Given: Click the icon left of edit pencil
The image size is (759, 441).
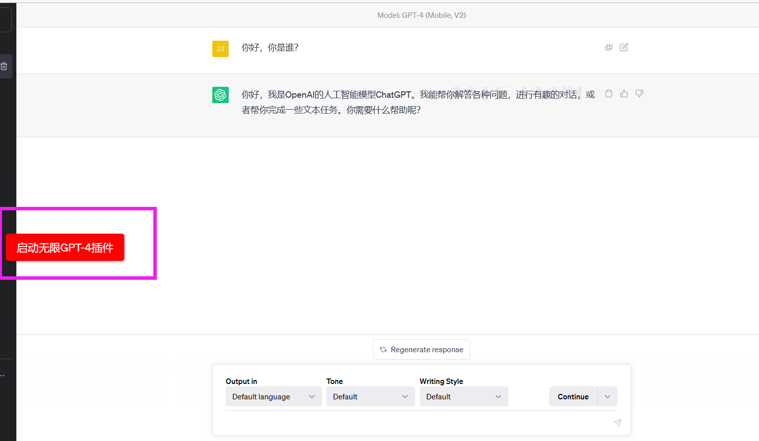Looking at the screenshot, I should click(609, 47).
